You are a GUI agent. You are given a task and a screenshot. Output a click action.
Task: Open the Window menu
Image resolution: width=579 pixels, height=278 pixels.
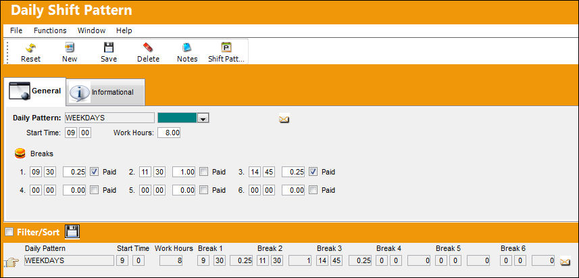(92, 30)
